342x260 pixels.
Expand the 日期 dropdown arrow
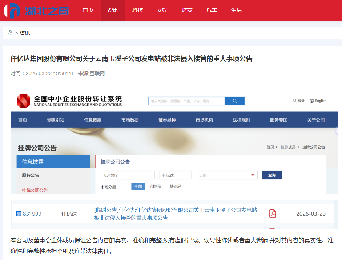point(253,175)
